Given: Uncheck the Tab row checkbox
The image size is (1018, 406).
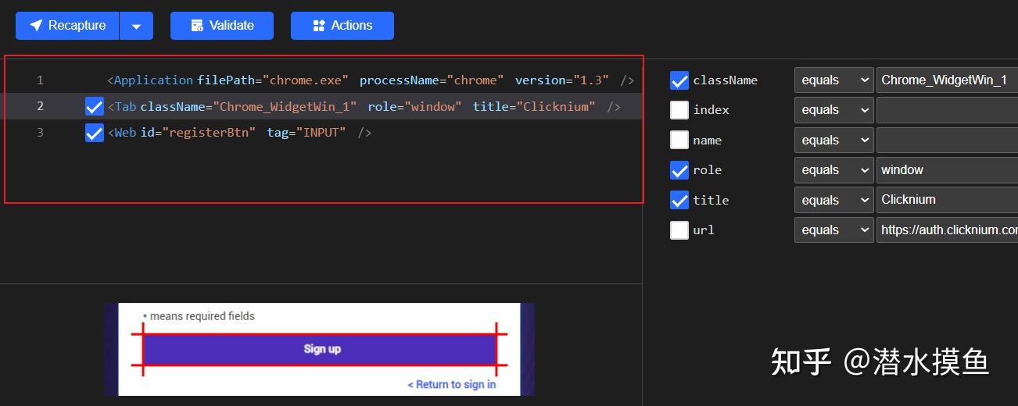Looking at the screenshot, I should click(95, 107).
